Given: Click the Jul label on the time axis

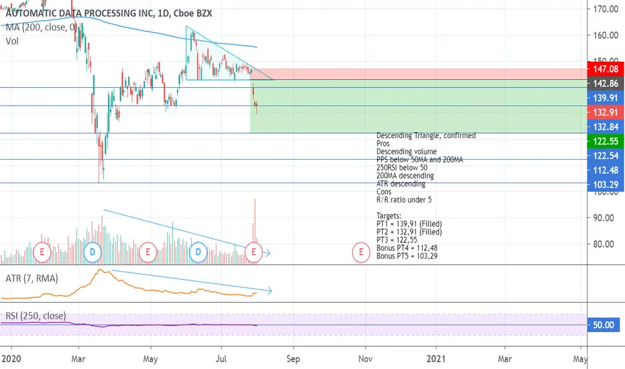Looking at the screenshot, I should tap(221, 359).
